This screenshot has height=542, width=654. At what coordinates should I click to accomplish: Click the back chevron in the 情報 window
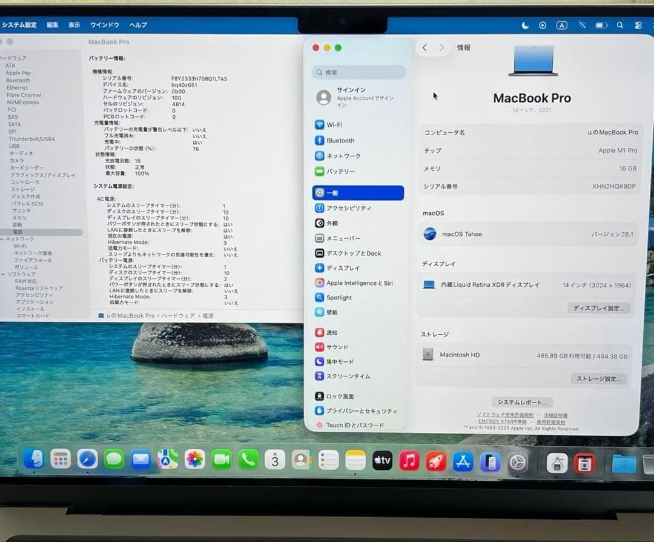(424, 47)
